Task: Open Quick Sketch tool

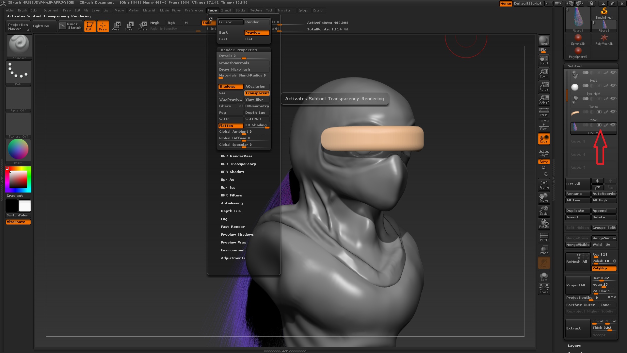Action: click(x=71, y=26)
